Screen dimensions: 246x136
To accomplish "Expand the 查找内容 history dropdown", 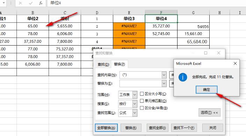I will (164, 75).
